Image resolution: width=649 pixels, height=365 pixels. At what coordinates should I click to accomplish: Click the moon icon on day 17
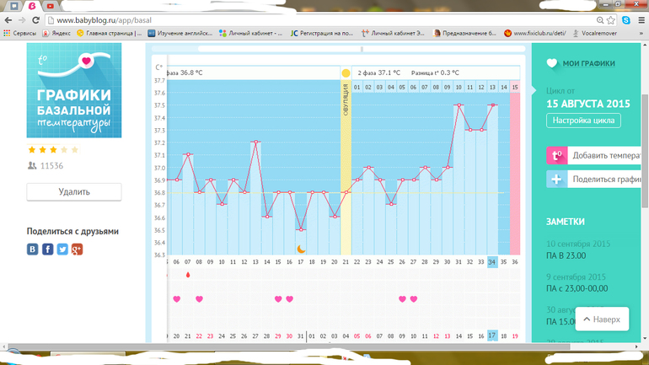point(301,249)
